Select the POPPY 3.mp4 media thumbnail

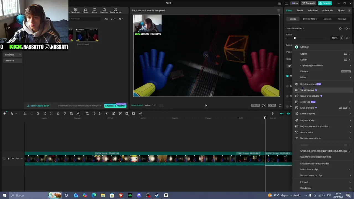coord(87,35)
